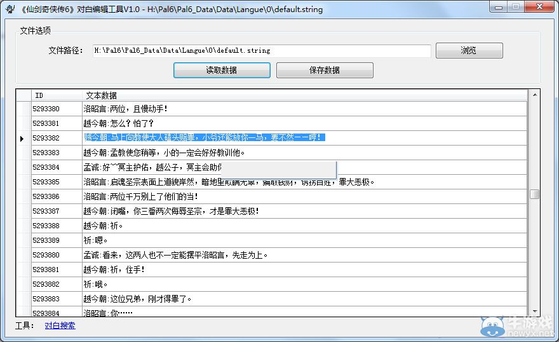This screenshot has height=342, width=559.
Task: Select ID cell 5293881
Action: point(57,270)
